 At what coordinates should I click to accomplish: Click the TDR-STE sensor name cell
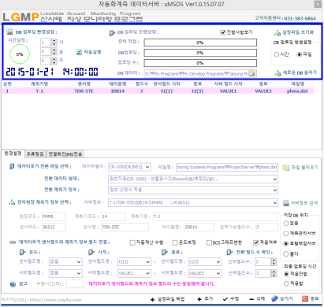click(84, 91)
